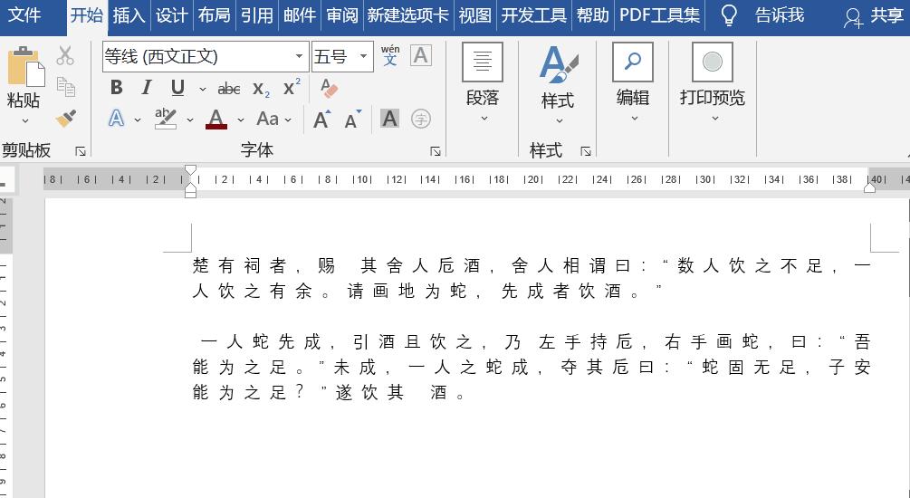
Task: Expand Paste options arrow
Action: pos(25,120)
